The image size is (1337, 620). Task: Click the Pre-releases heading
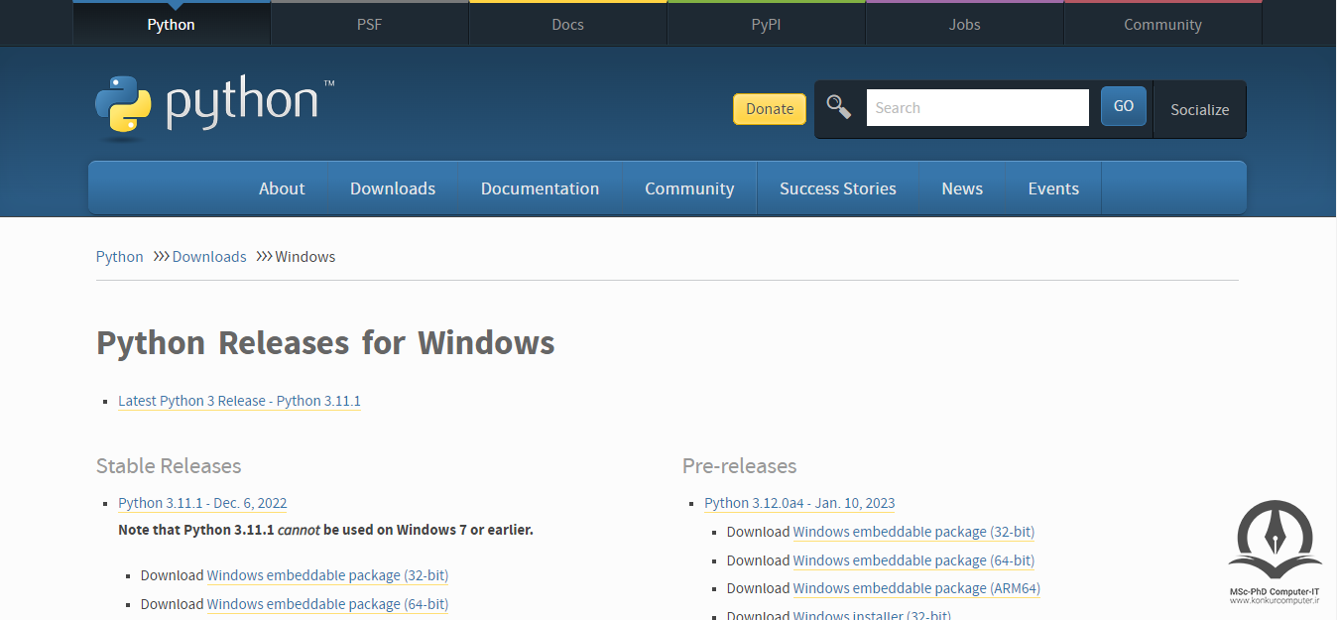coord(740,465)
